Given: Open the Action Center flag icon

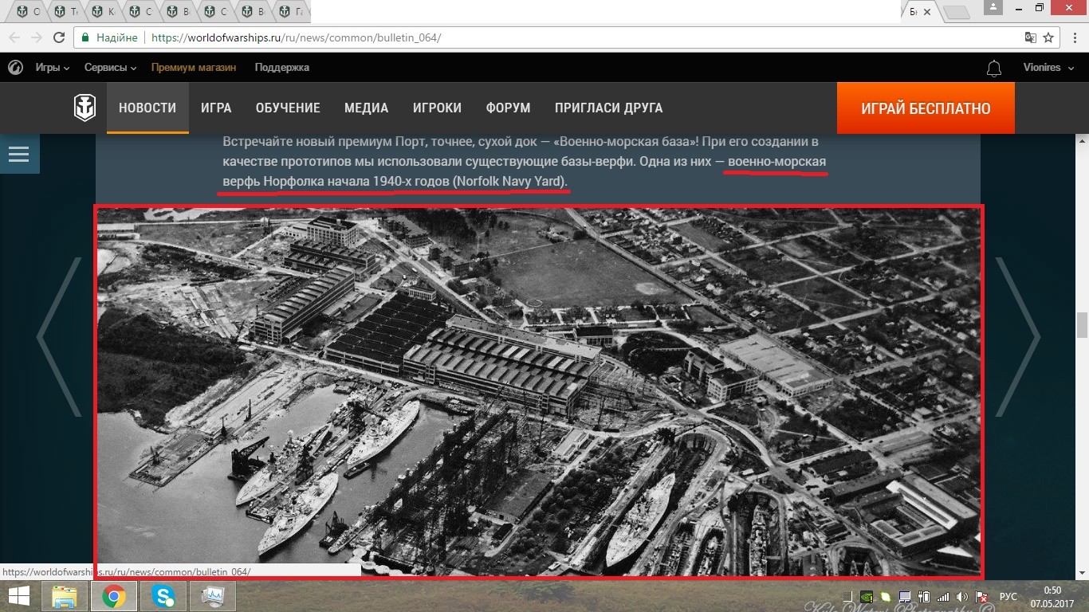Looking at the screenshot, I should tap(983, 596).
